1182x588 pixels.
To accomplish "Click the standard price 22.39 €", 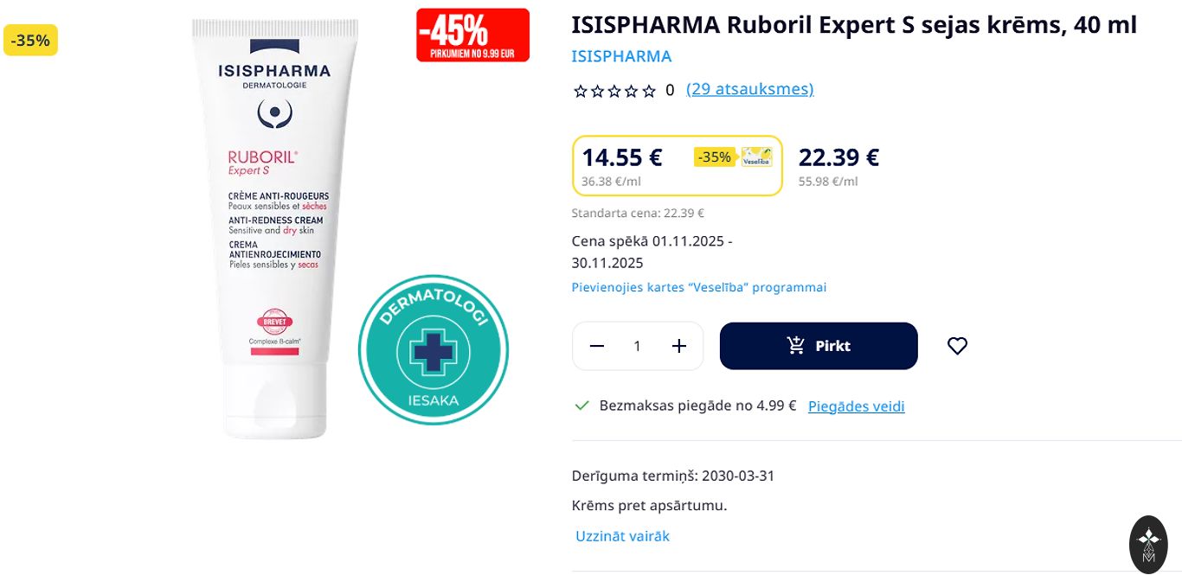I will [x=838, y=157].
